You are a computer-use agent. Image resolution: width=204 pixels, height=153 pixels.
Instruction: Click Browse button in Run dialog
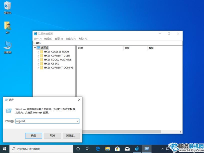tap(71, 135)
